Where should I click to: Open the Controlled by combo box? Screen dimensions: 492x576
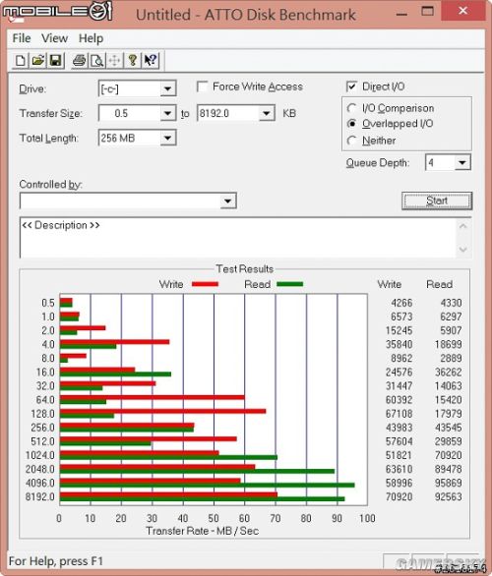click(128, 201)
